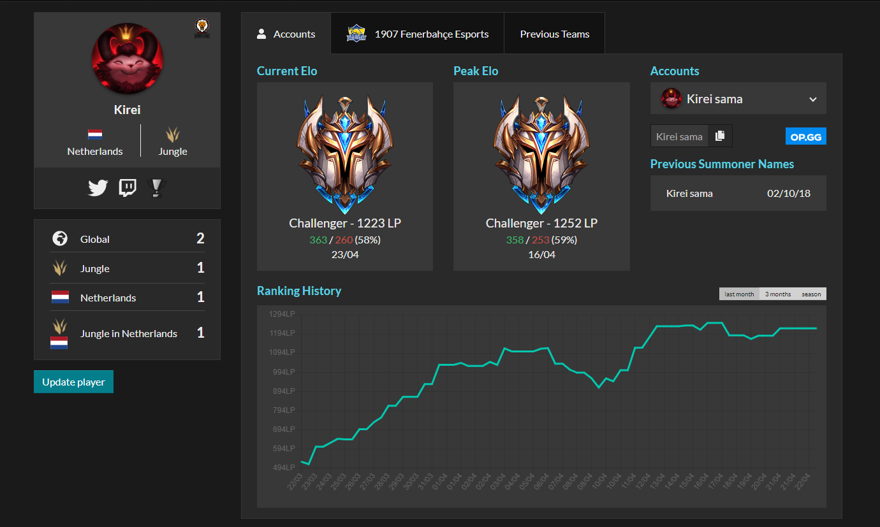Screen dimensions: 880x527
Task: Click the Global ranking value 2
Action: (200, 239)
